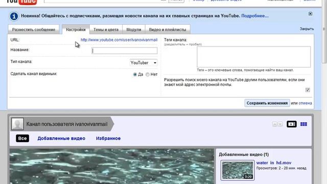Dismiss the notification with the X icon
The height and width of the screenshot is (184, 327).
point(310,14)
